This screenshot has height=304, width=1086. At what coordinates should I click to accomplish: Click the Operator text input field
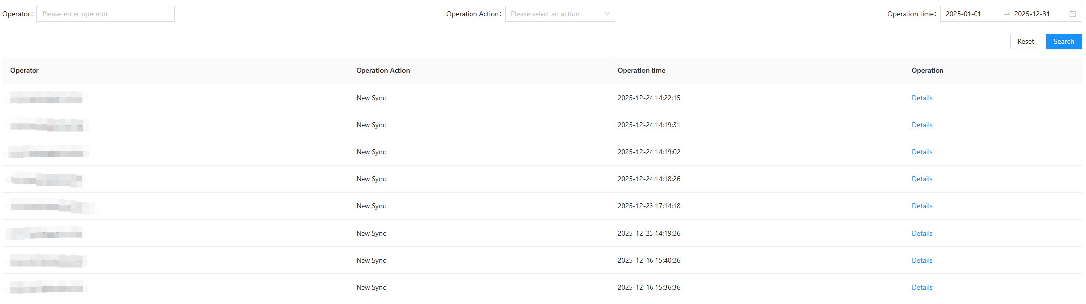pos(105,14)
